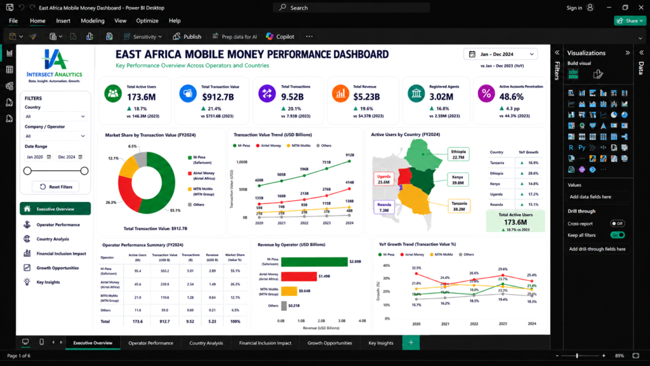This screenshot has height=366, width=650.
Task: Click Add data fields here well
Action: (599, 197)
